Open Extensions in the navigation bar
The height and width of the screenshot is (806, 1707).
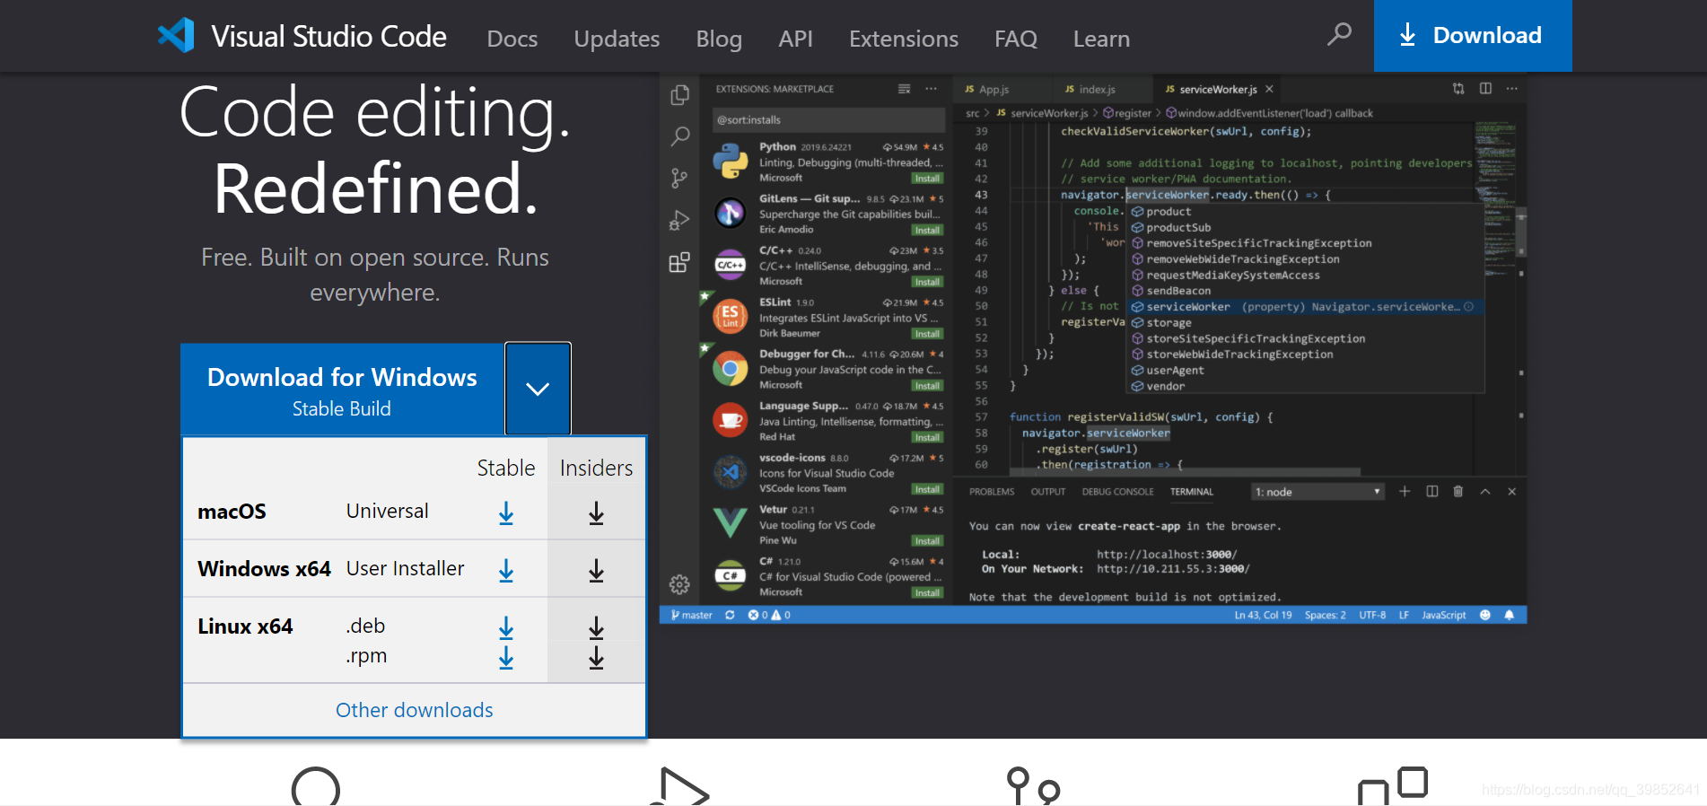point(904,39)
